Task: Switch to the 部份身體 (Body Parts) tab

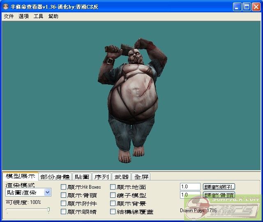Action: tap(55, 177)
